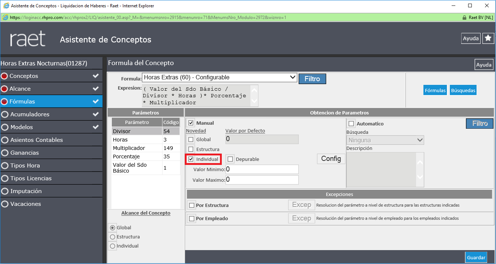496x264 pixels.
Task: Select the Horas parameter row
Action: (146, 140)
